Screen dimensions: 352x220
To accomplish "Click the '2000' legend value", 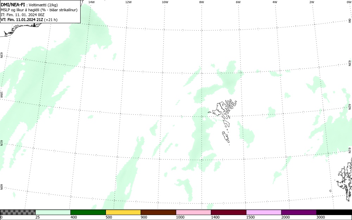I will (285, 217).
